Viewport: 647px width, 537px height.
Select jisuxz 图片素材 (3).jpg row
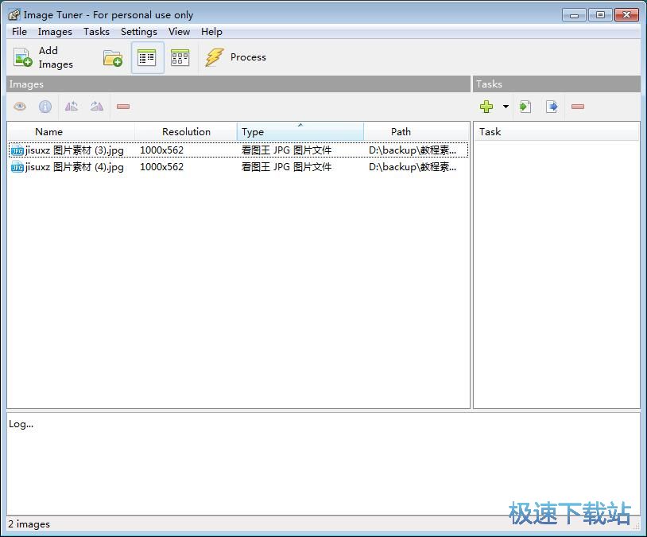click(x=238, y=150)
